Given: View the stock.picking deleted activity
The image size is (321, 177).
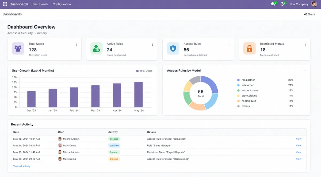Looking at the screenshot, I should coord(299,159).
